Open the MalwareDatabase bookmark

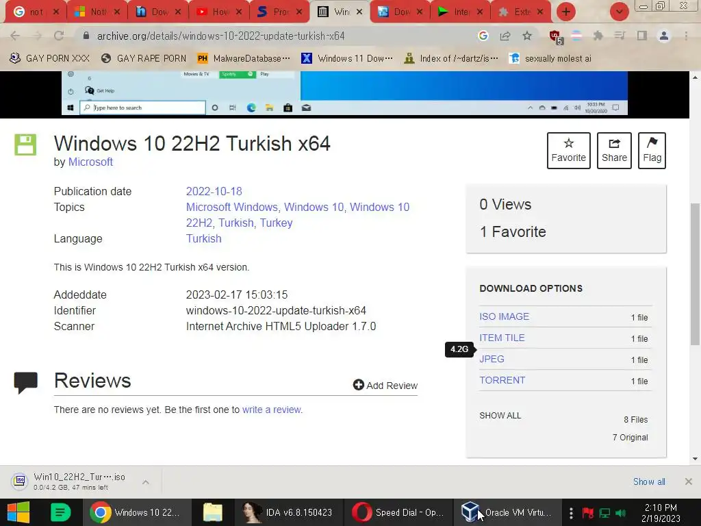[x=244, y=58]
